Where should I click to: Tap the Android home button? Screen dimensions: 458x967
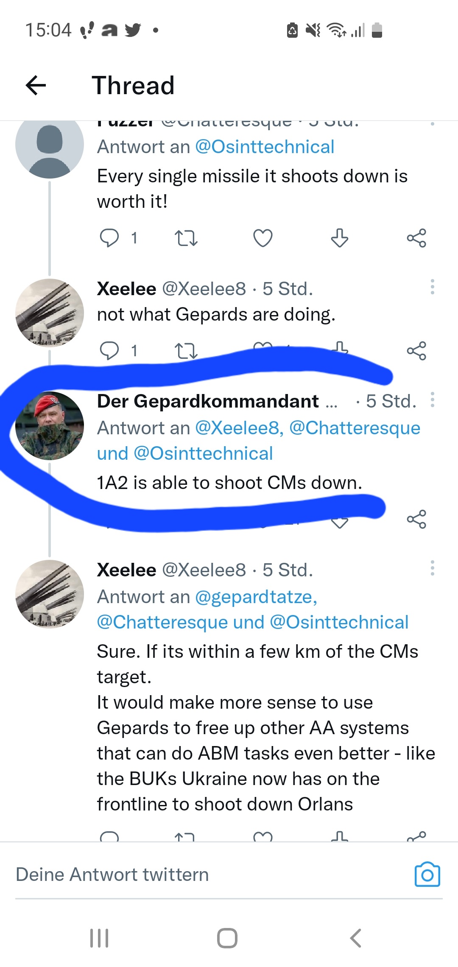(227, 938)
